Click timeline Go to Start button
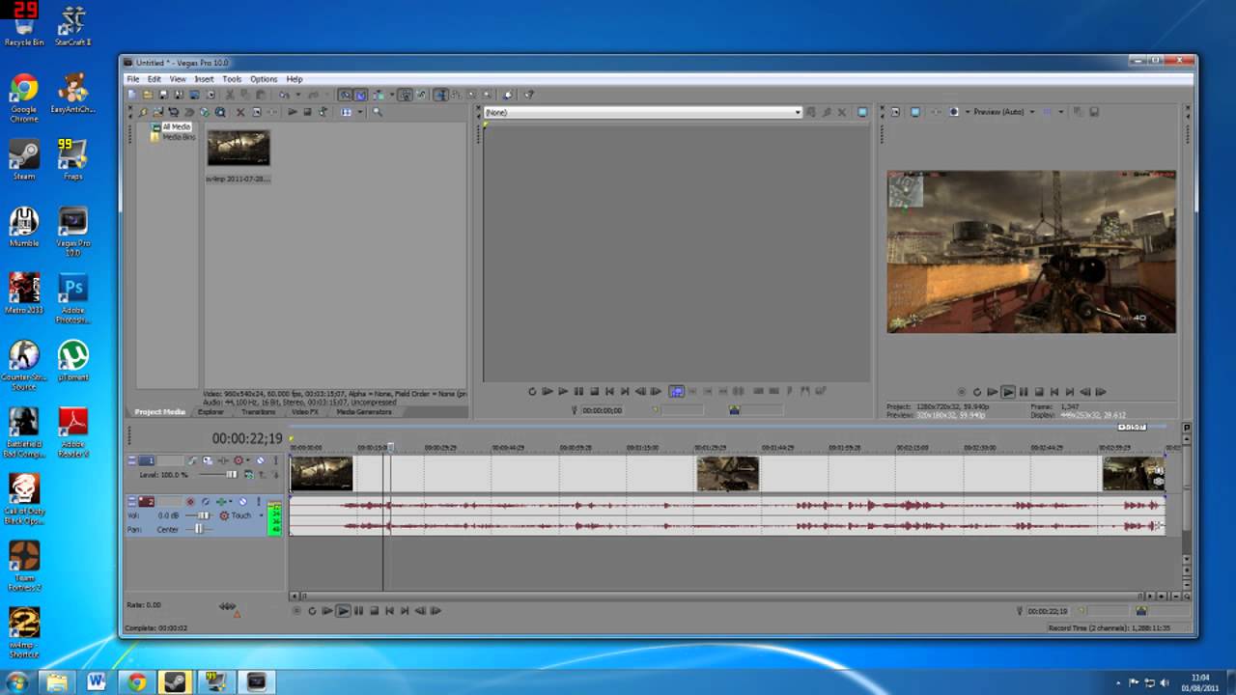This screenshot has height=695, width=1236. point(389,611)
